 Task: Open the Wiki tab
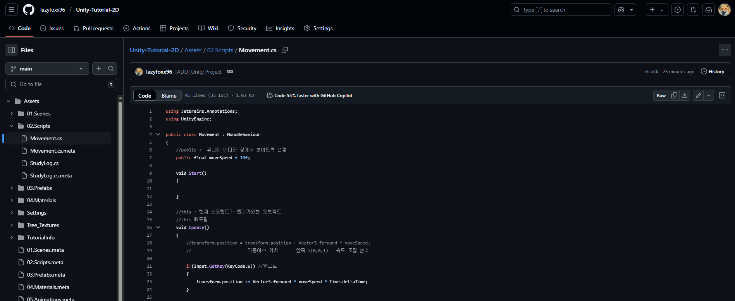pos(208,28)
